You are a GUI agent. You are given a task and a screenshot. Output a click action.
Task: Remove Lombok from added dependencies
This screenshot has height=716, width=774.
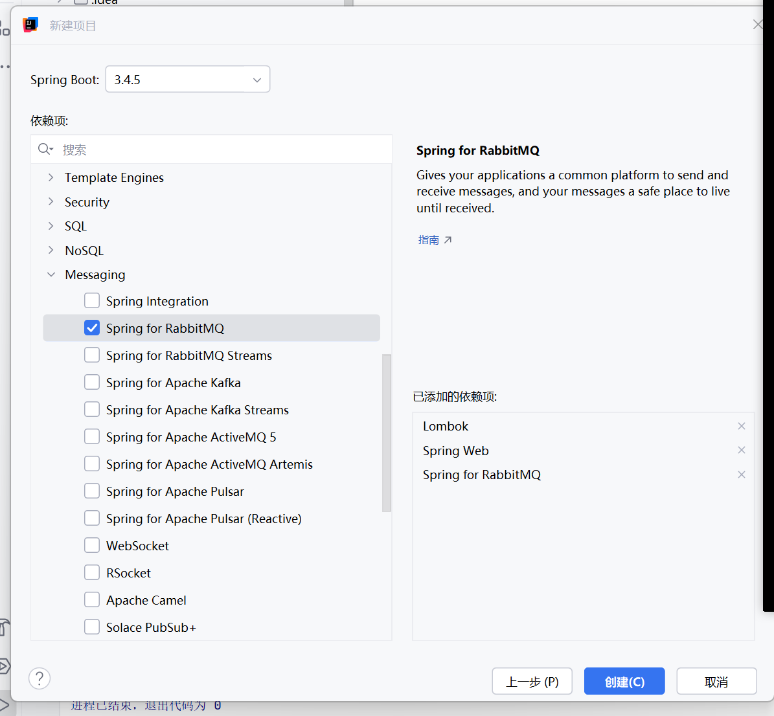tap(741, 426)
